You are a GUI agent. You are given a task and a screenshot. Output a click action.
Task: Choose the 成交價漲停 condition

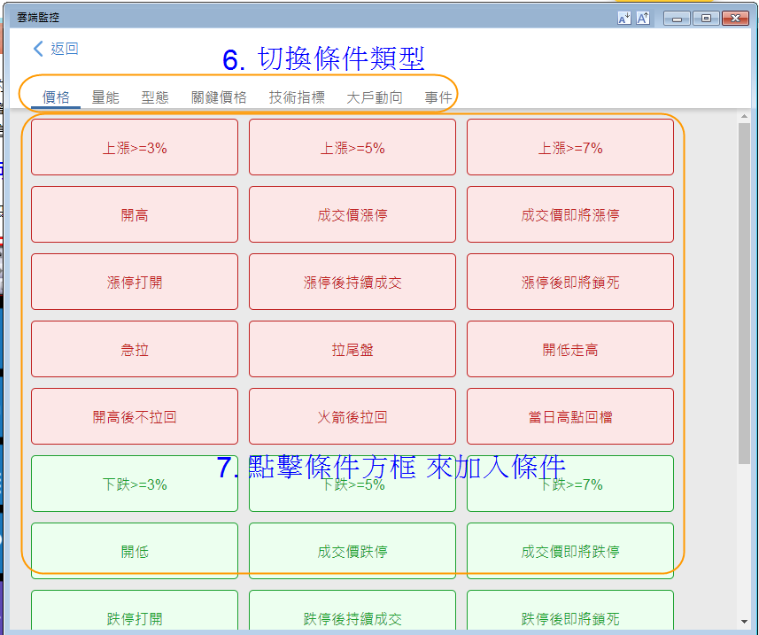(x=352, y=215)
